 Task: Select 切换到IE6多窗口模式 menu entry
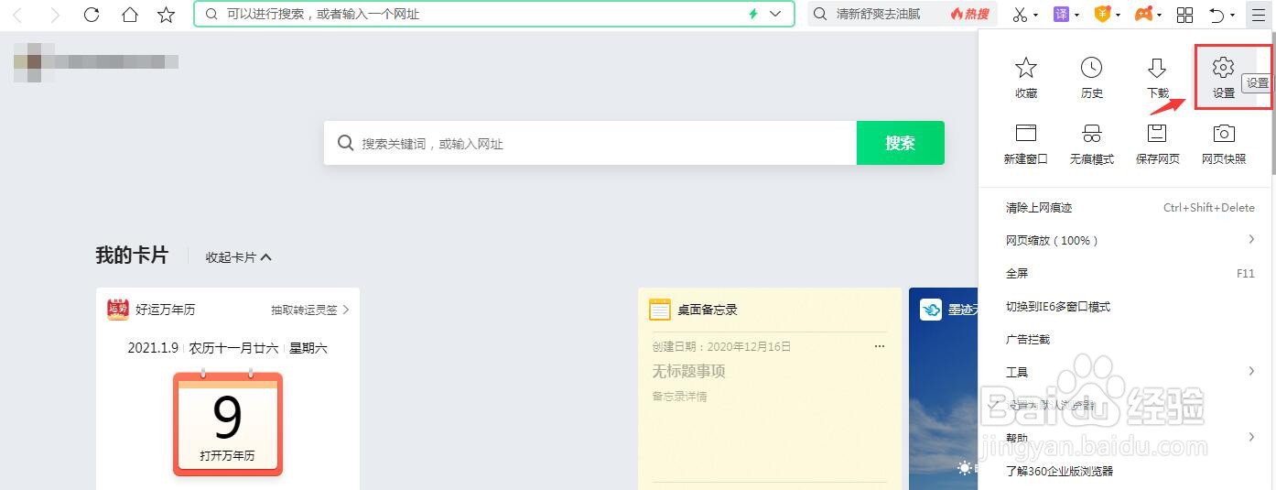coord(1127,306)
